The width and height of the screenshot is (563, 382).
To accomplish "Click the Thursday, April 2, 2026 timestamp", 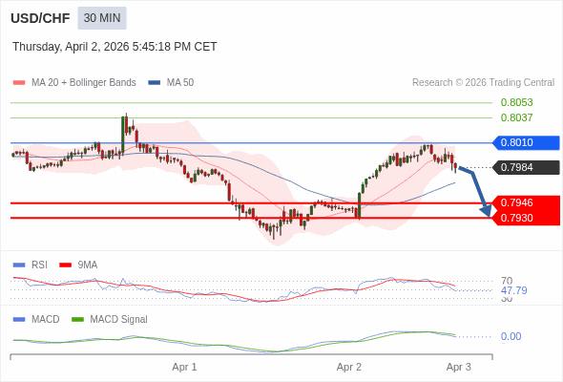I will click(x=115, y=47).
